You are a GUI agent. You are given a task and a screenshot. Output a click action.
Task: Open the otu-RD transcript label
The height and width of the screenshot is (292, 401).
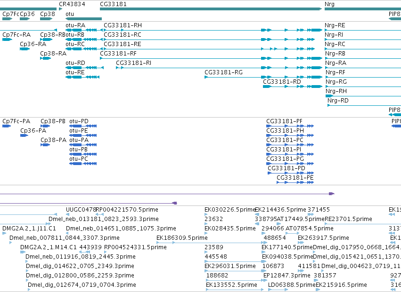pos(75,63)
